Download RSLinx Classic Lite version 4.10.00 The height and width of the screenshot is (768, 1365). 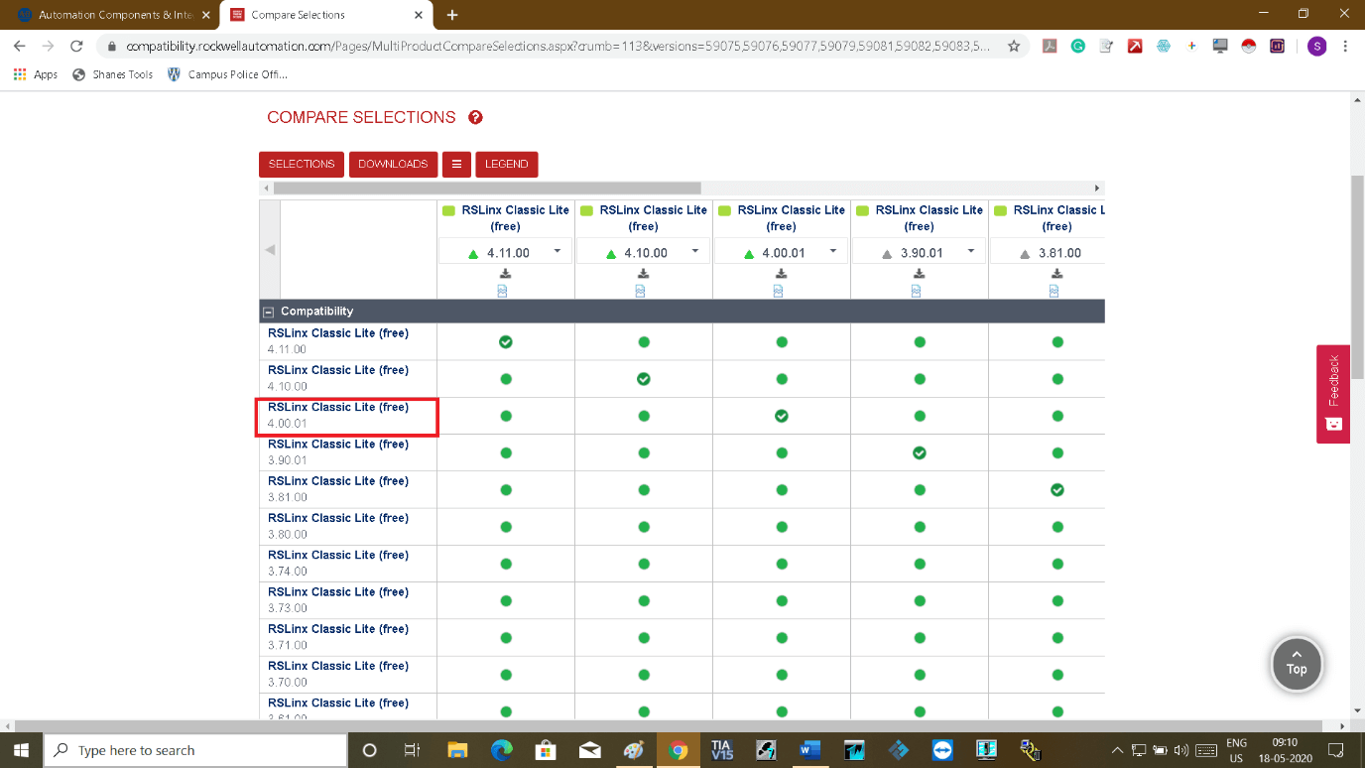(643, 274)
